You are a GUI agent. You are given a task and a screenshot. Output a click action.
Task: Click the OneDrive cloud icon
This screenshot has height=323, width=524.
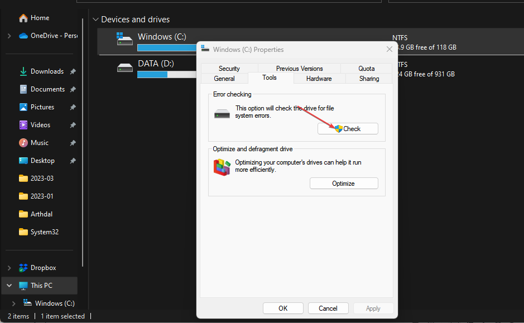(x=23, y=36)
